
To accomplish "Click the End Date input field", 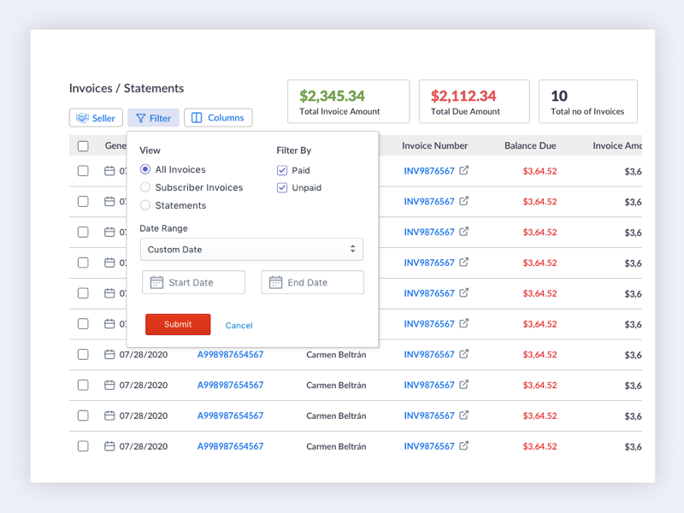I will point(312,282).
